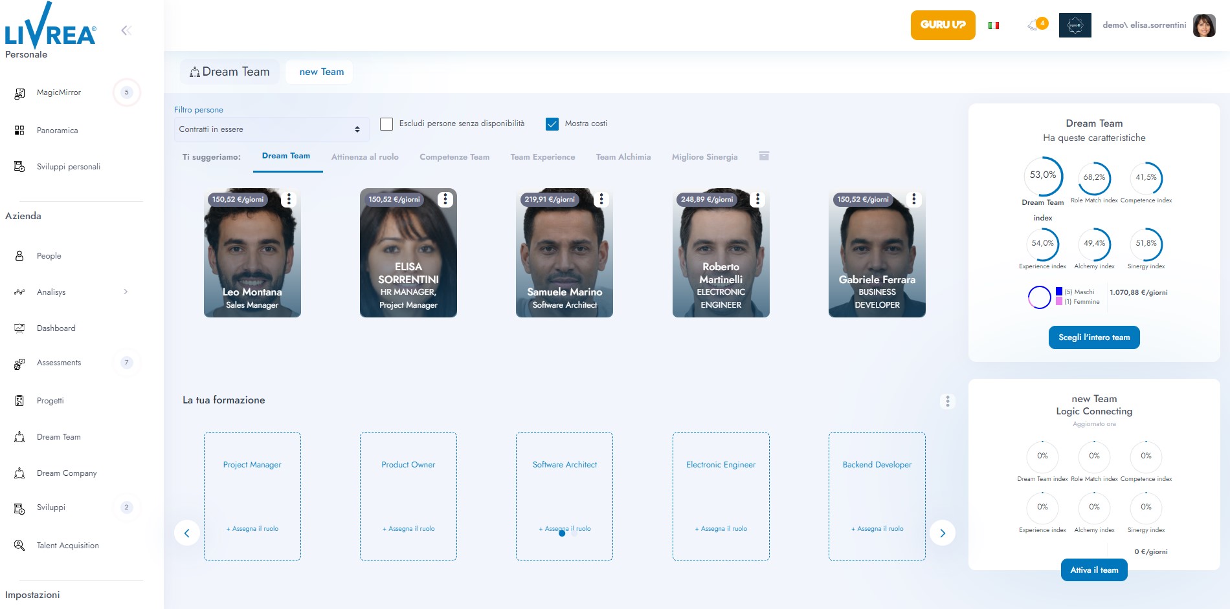Switch to Team Alchimia tab

[623, 157]
